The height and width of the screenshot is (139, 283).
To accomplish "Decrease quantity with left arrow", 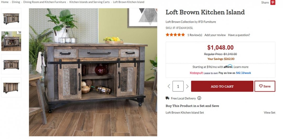I will (x=169, y=86).
